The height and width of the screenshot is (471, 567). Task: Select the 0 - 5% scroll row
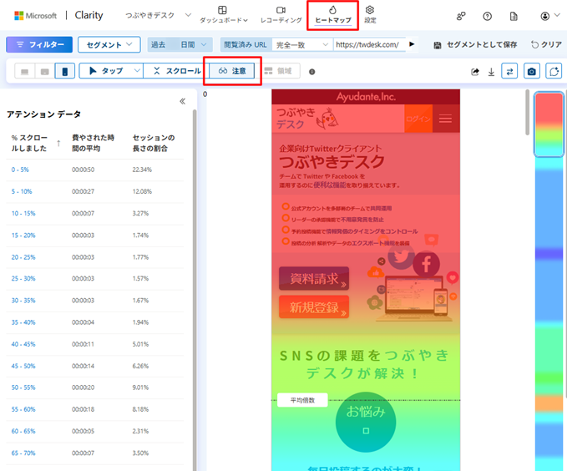coord(94,170)
